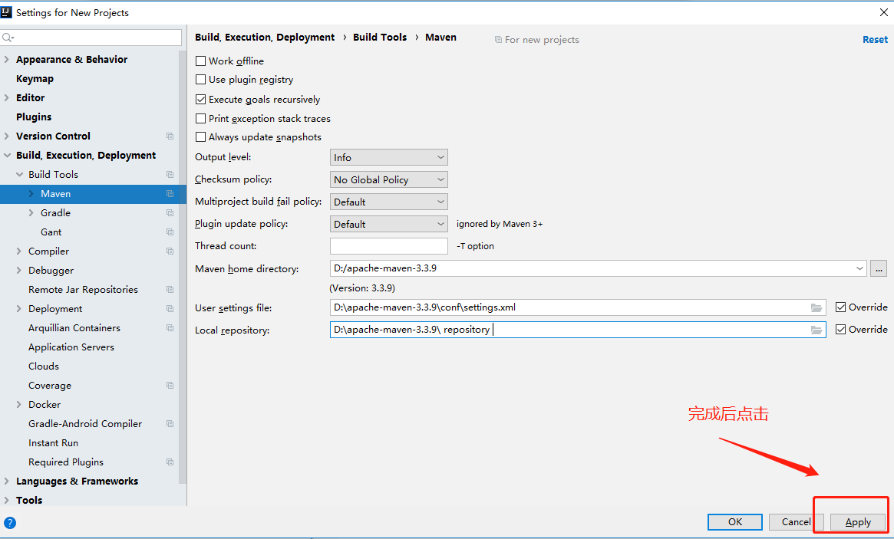The image size is (894, 539).
Task: Click folder icon in Local repository field
Action: 816,330
